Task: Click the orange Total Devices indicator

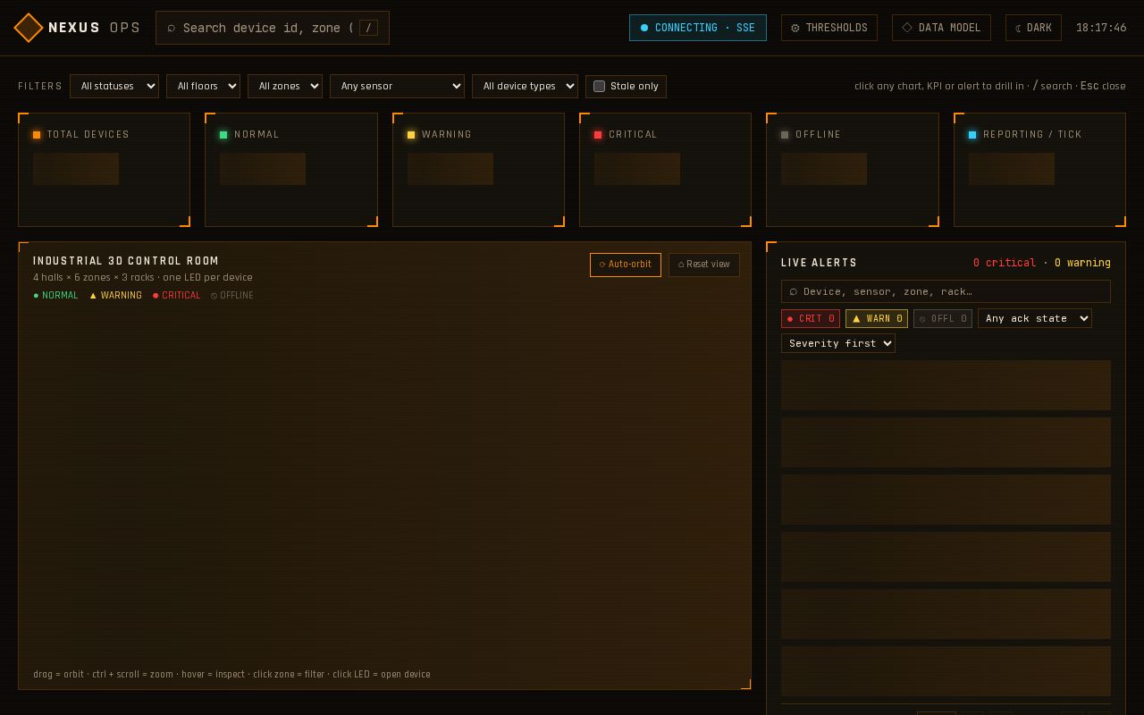Action: [37, 135]
